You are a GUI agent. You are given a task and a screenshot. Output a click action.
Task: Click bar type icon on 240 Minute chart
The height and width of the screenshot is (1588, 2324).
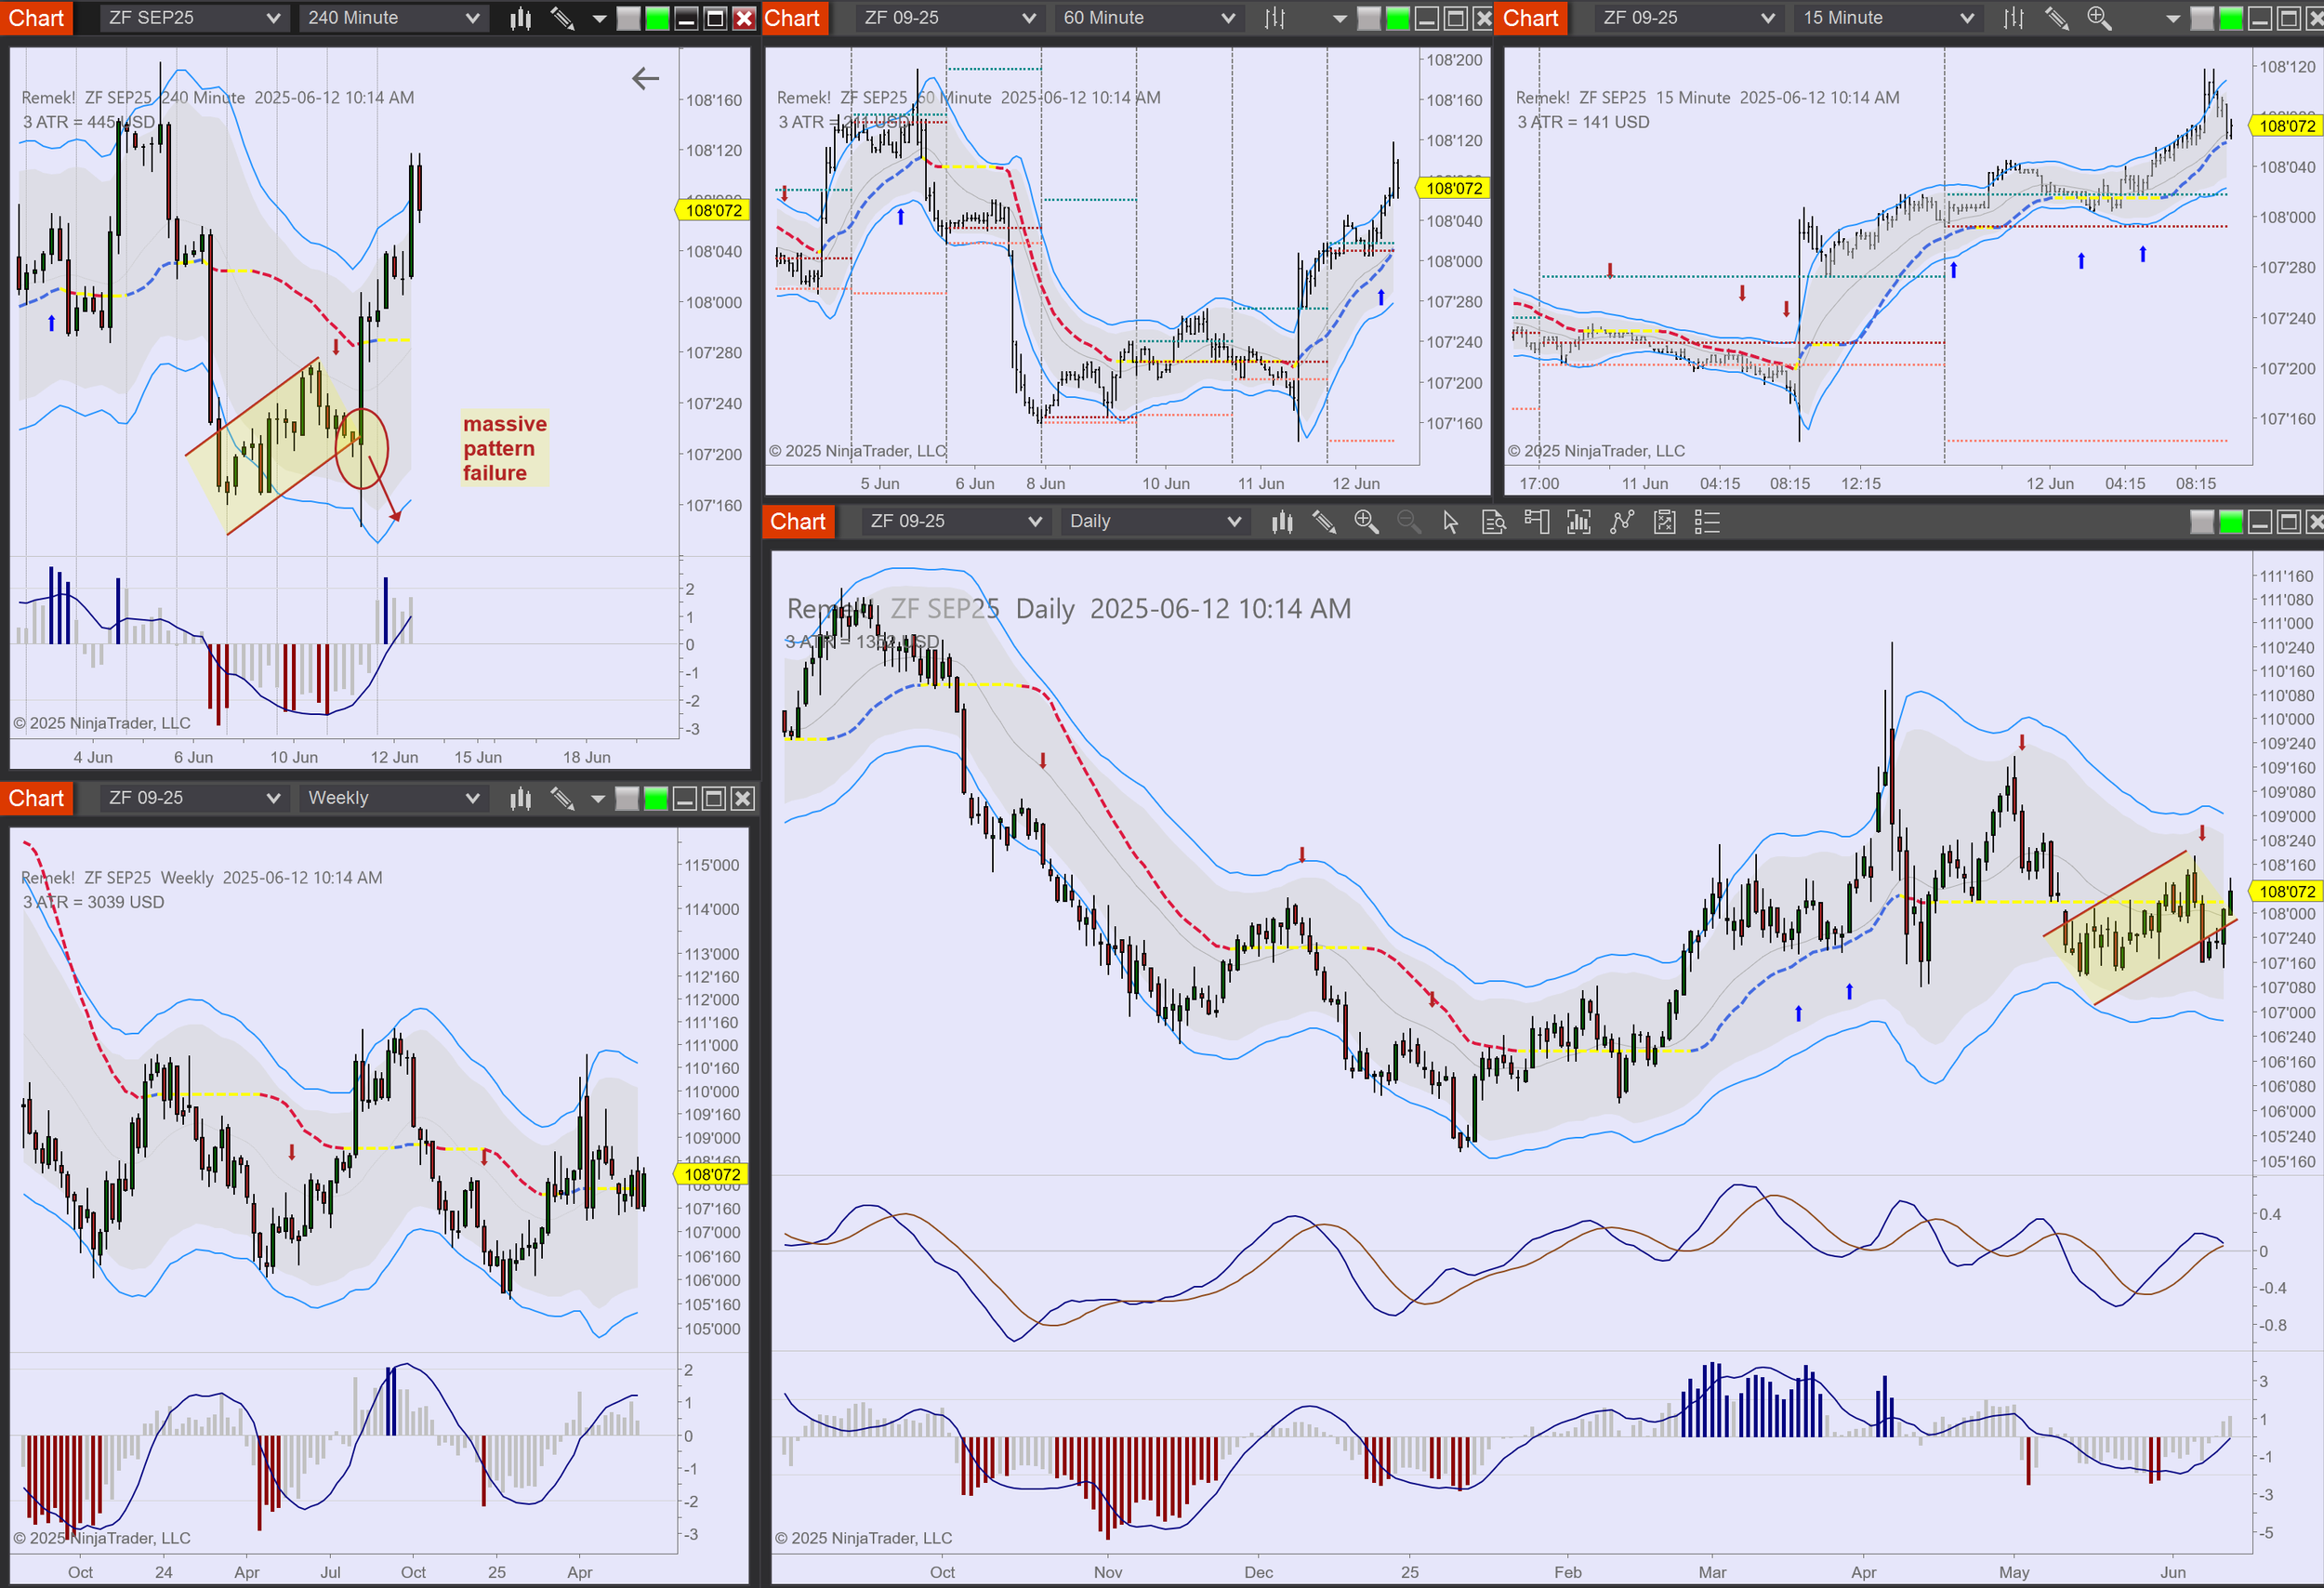point(520,18)
